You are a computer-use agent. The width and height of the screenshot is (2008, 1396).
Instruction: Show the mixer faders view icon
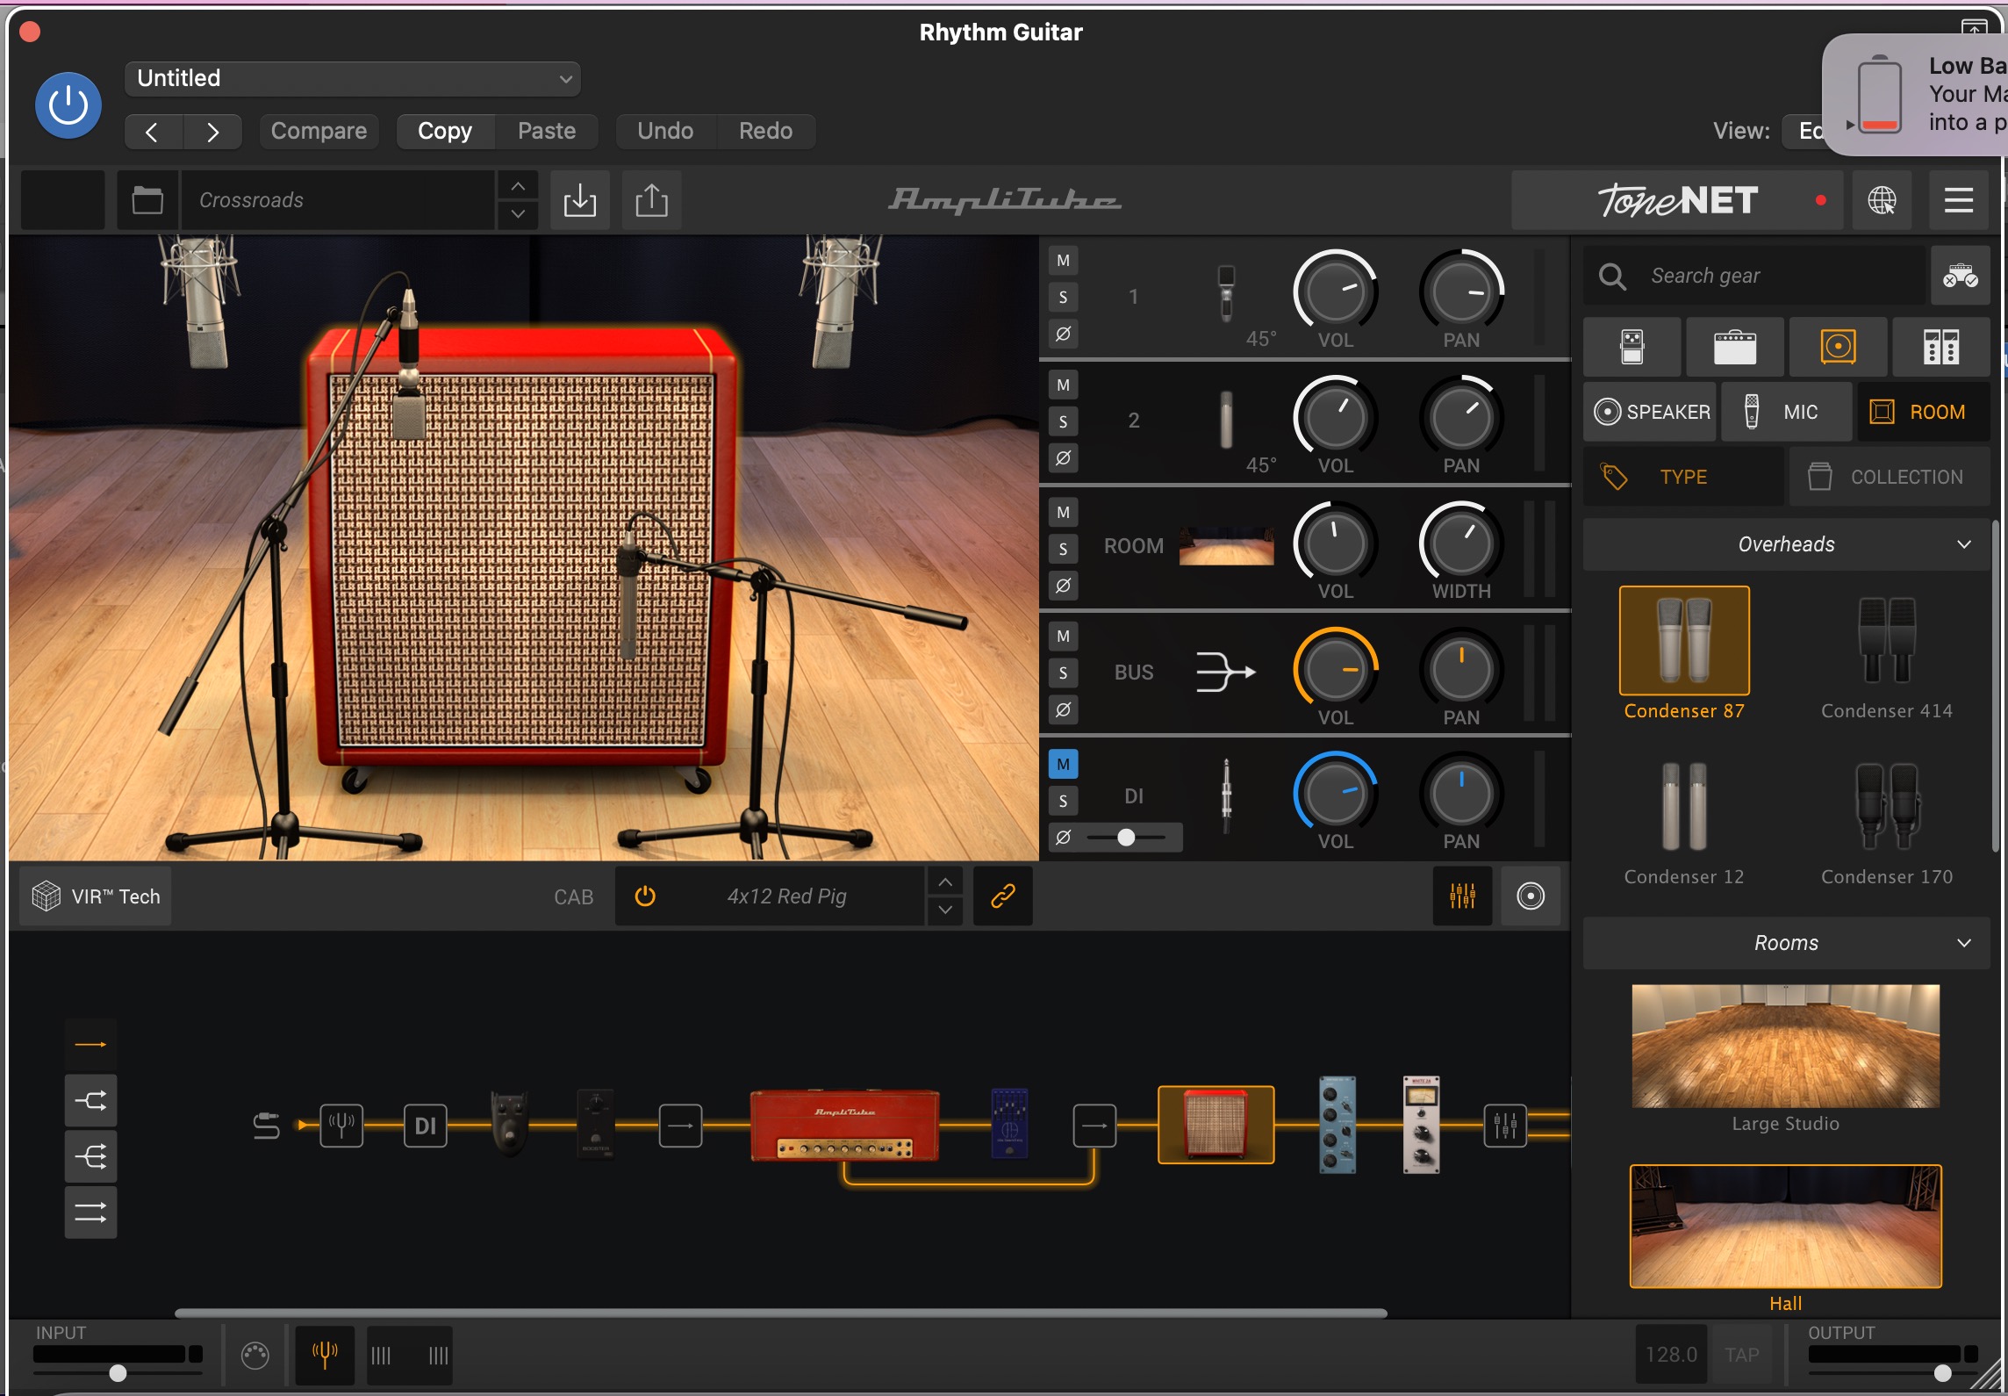pos(1462,896)
